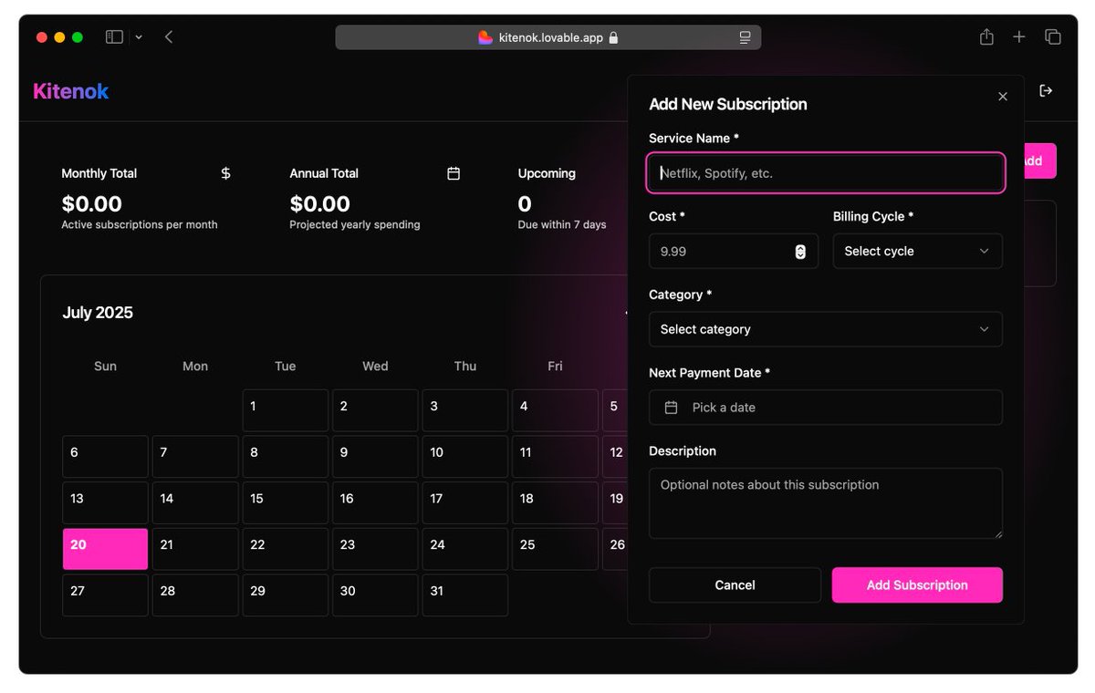1095x693 pixels.
Task: Select July 6 in the calendar
Action: 105,457
